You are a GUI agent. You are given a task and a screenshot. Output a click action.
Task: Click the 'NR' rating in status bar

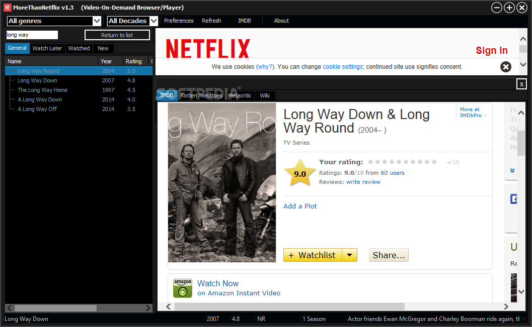coord(261,319)
